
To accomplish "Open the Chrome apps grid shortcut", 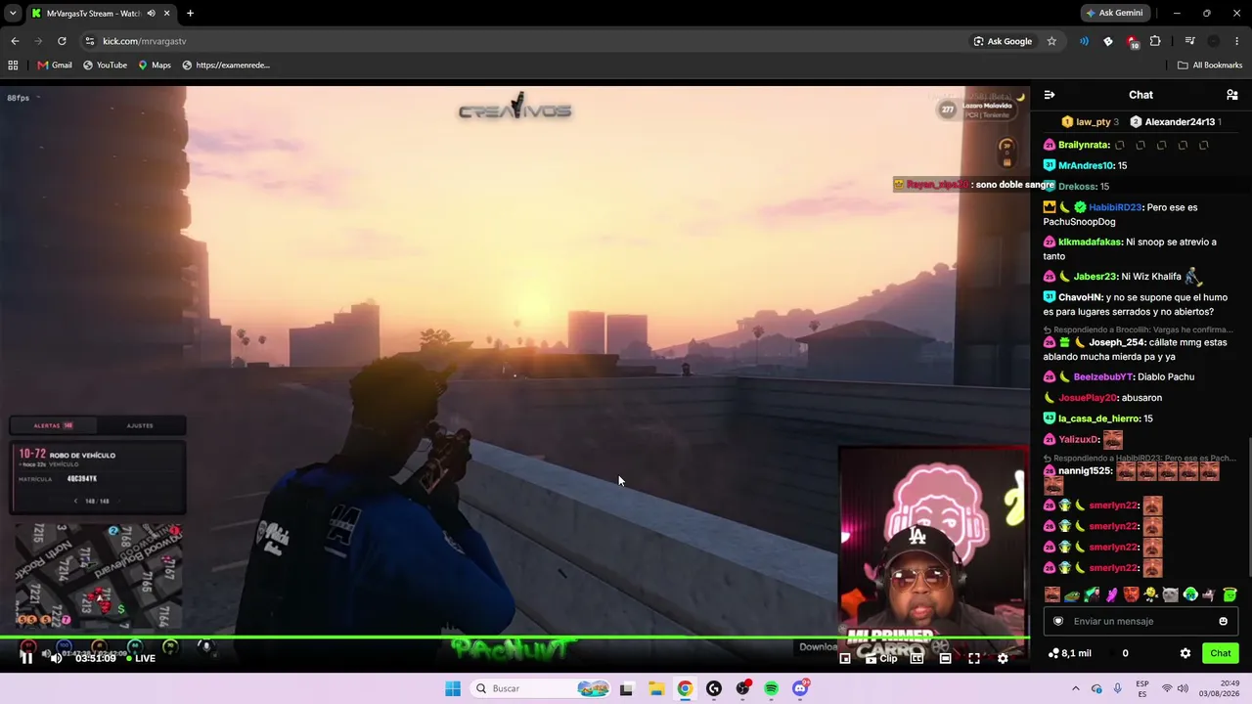I will [x=13, y=66].
